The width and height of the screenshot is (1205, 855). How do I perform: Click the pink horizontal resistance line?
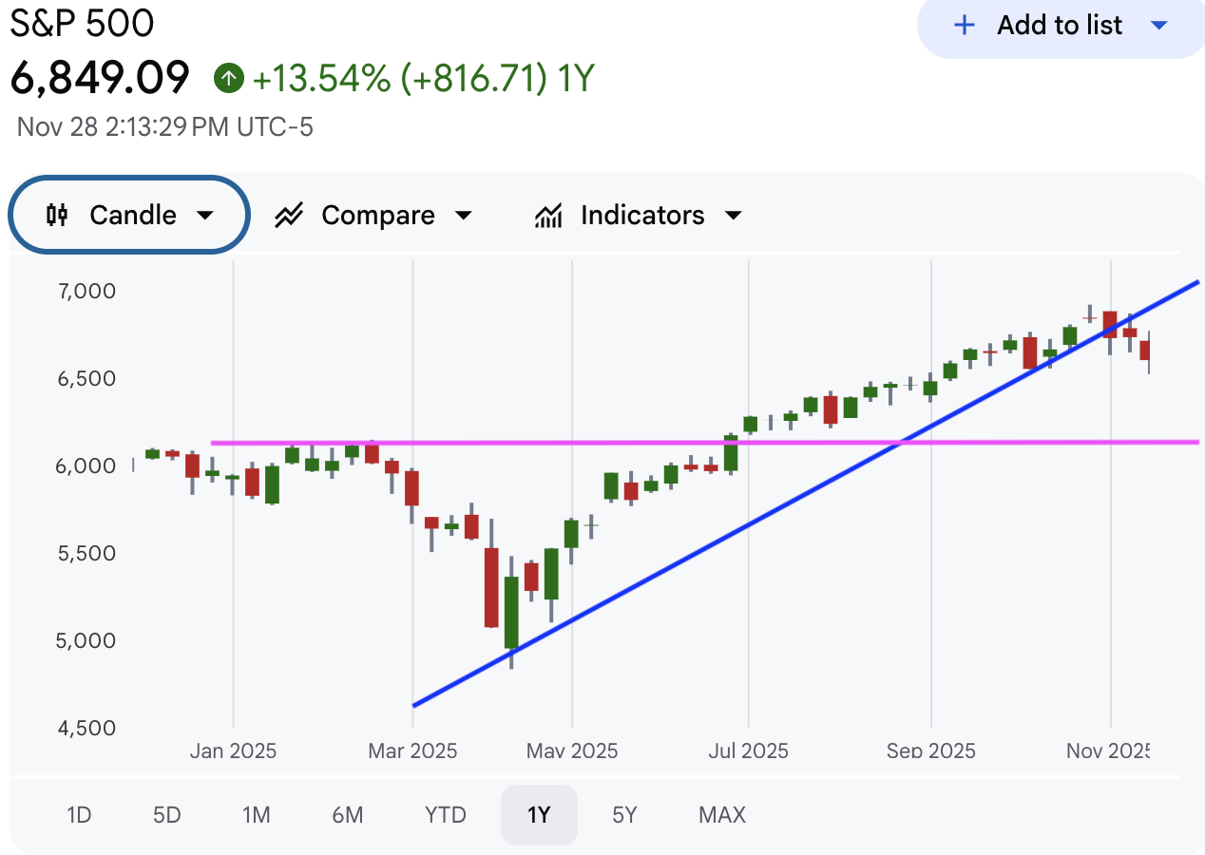click(x=570, y=443)
